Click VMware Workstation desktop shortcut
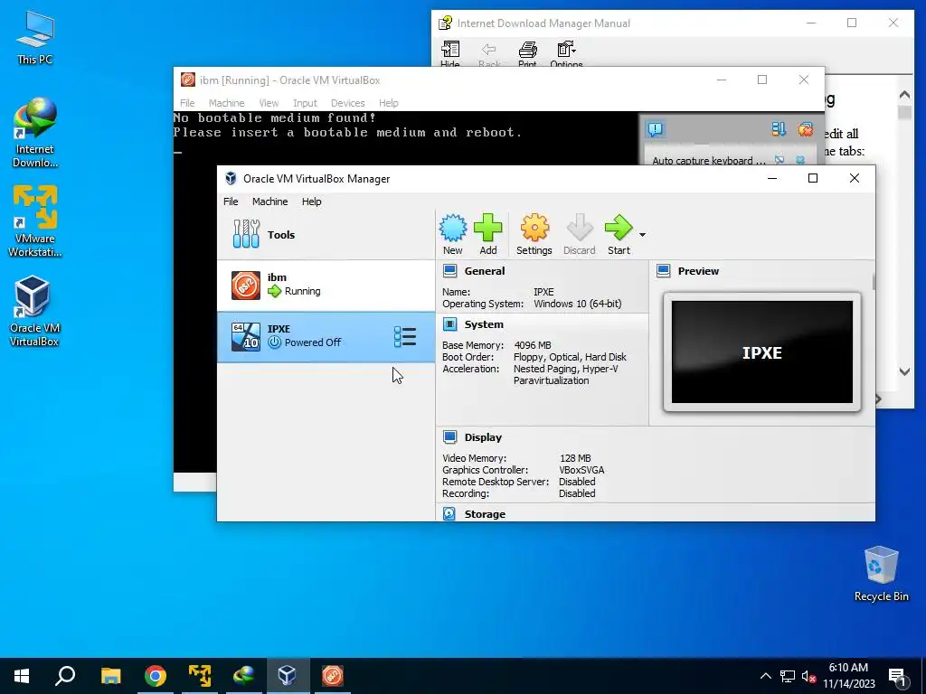 [35, 221]
